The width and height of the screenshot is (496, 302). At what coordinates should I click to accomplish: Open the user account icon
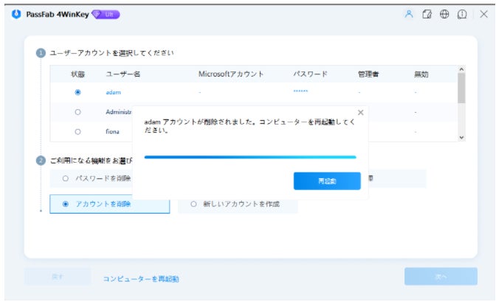point(409,14)
